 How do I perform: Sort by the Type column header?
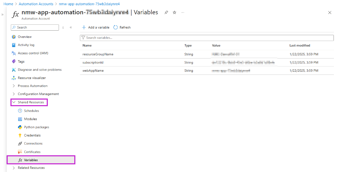(x=188, y=46)
